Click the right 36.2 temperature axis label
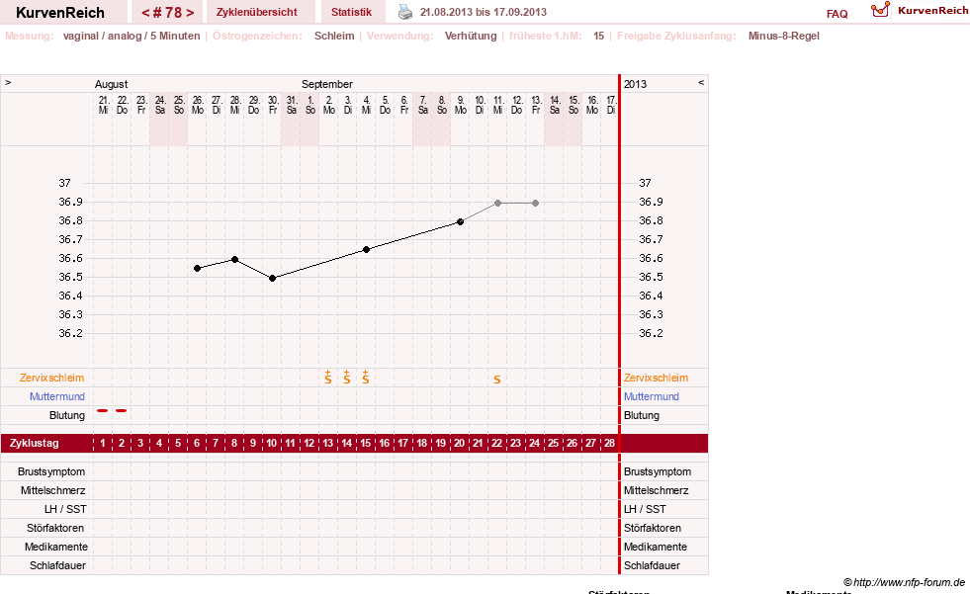The image size is (970, 594). [x=651, y=333]
